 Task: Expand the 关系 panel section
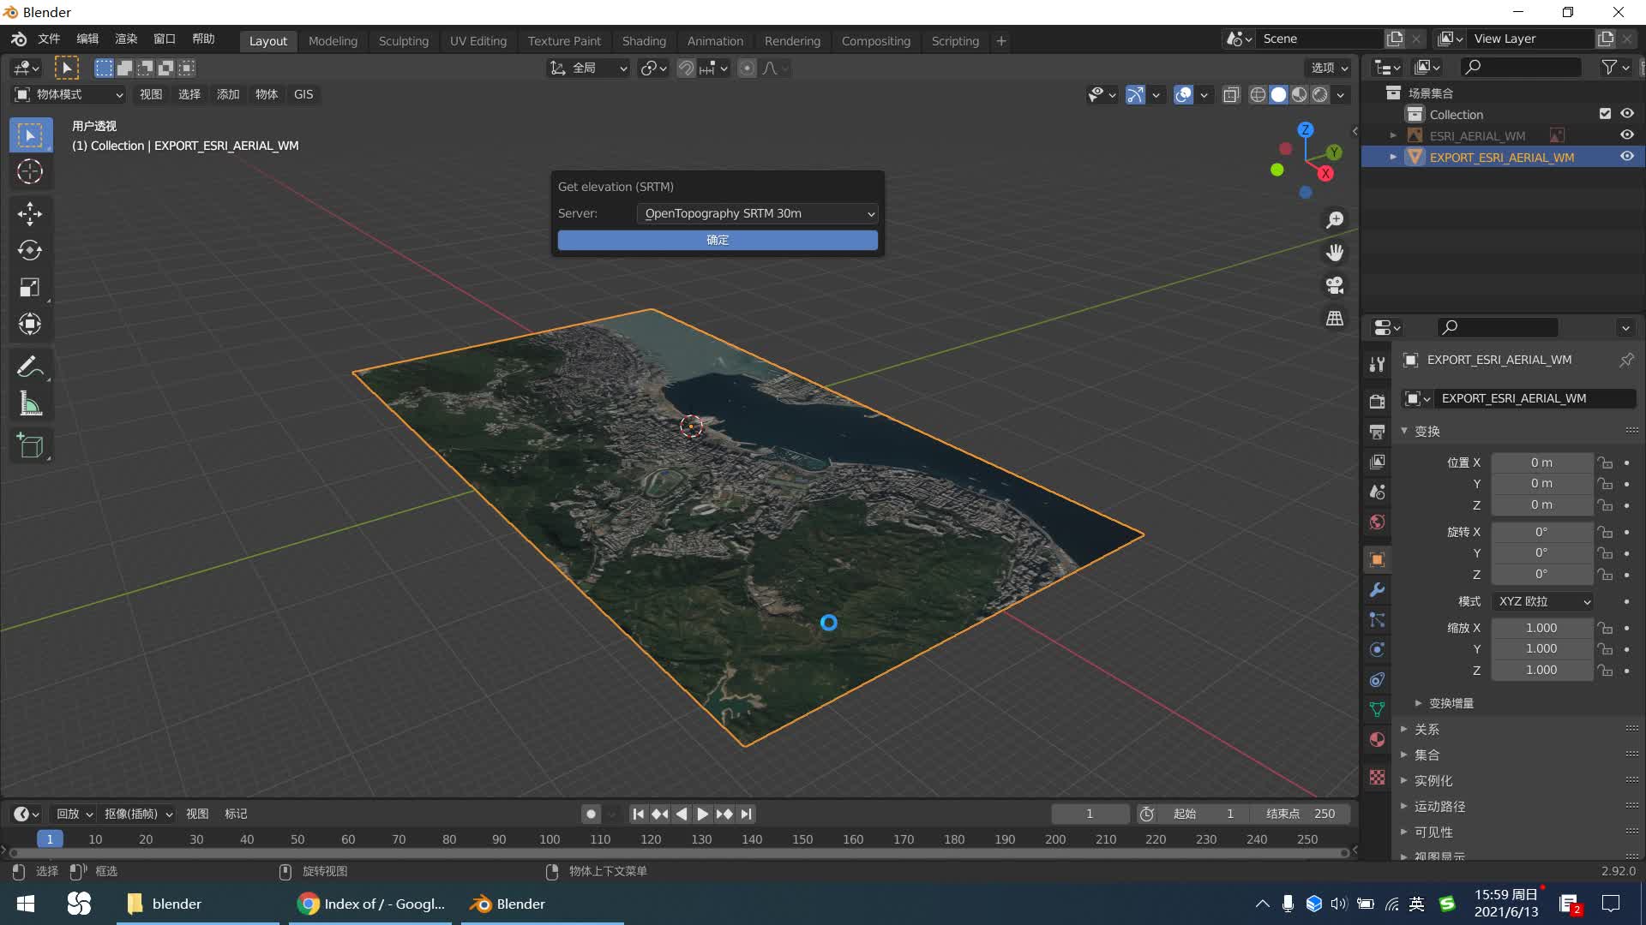tap(1427, 729)
